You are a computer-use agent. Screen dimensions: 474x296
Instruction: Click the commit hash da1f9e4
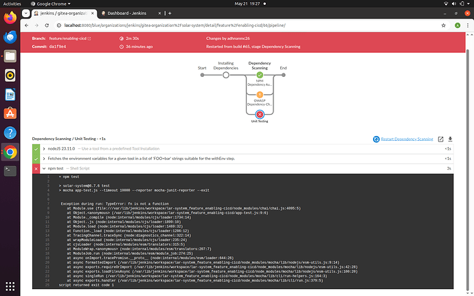pyautogui.click(x=58, y=47)
